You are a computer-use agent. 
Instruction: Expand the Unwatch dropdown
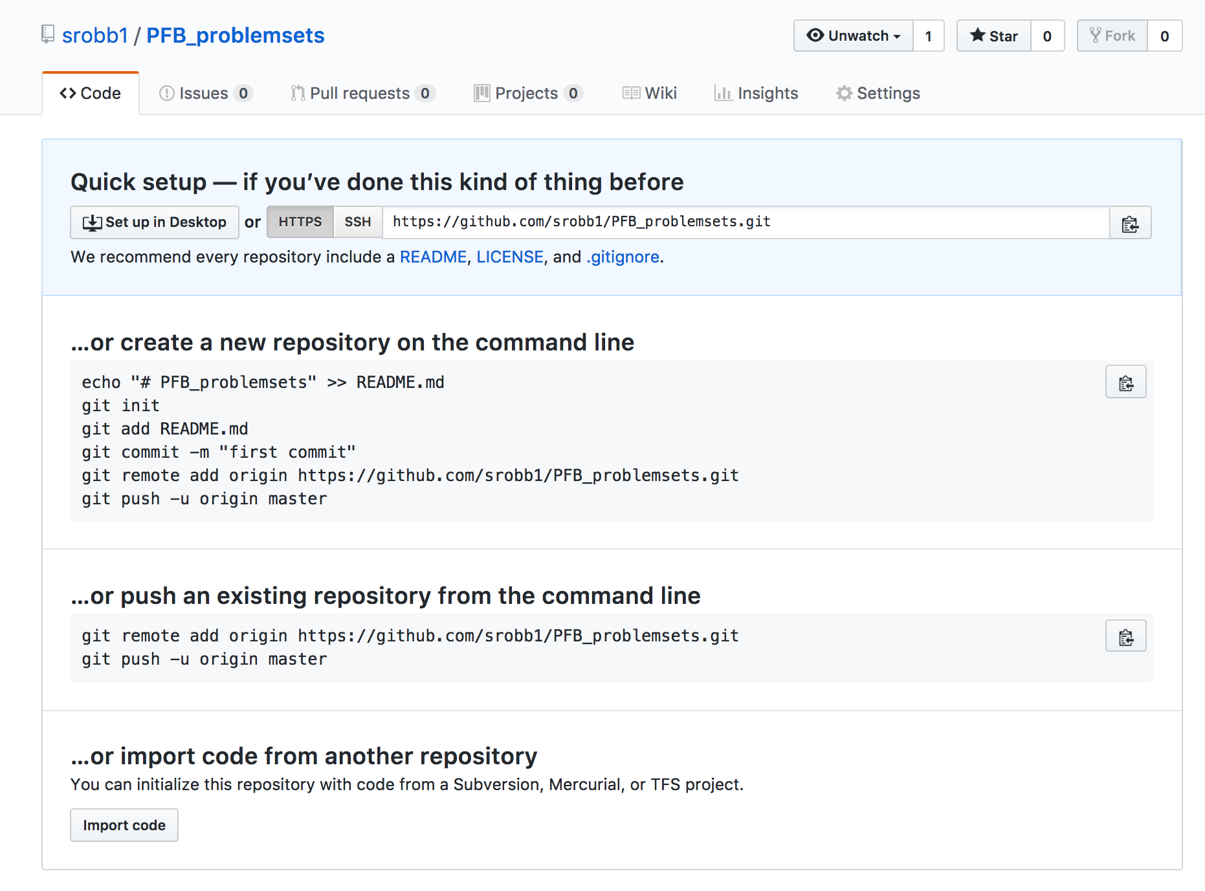(854, 36)
